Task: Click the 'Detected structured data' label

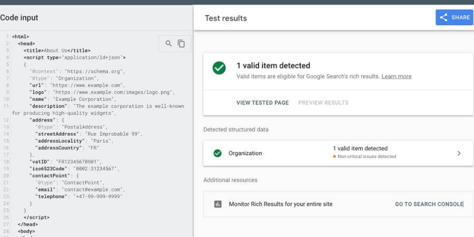Action: click(x=236, y=130)
